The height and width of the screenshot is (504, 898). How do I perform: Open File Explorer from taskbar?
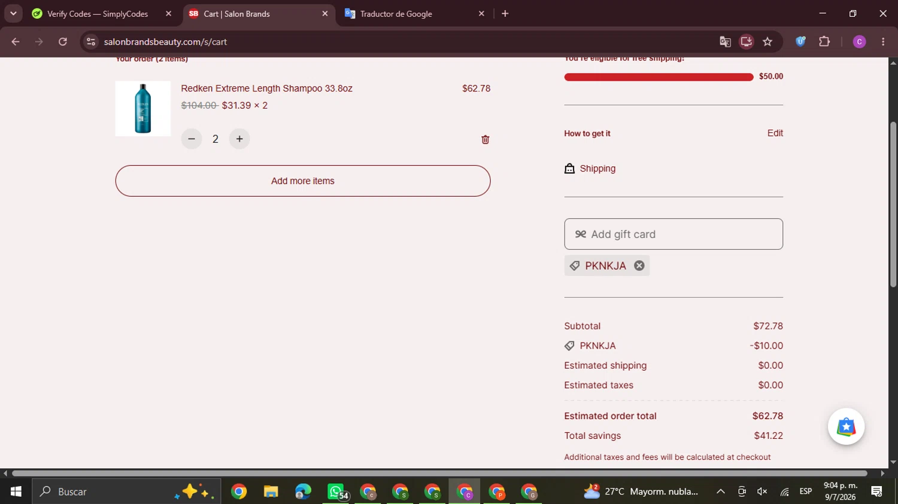(271, 492)
